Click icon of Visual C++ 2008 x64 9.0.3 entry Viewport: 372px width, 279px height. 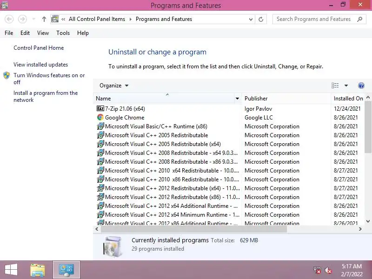coord(100,153)
